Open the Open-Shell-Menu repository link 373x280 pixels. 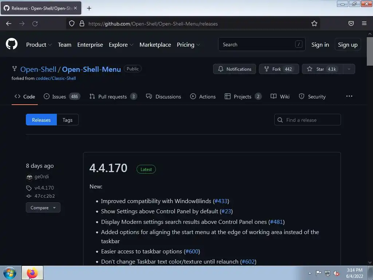tap(91, 69)
